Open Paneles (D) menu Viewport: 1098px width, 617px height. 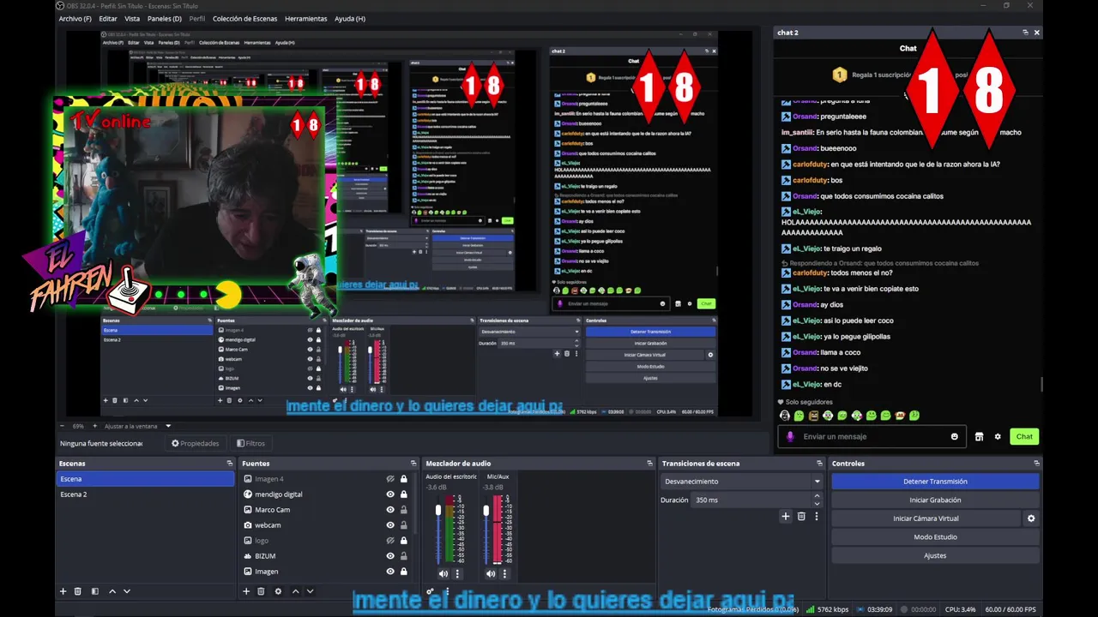tap(165, 19)
